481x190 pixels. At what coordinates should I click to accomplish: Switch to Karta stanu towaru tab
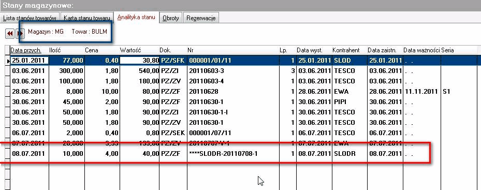(87, 18)
